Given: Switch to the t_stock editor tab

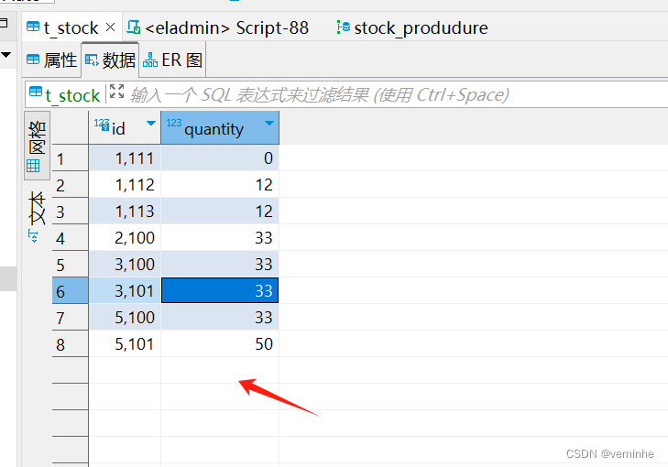Looking at the screenshot, I should click(71, 27).
